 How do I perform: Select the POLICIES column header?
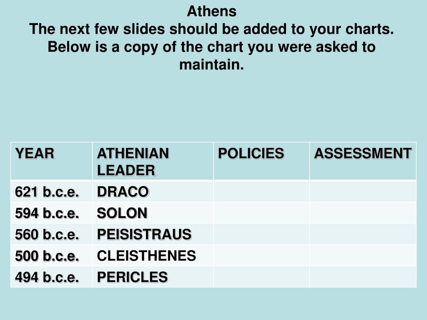(261, 161)
